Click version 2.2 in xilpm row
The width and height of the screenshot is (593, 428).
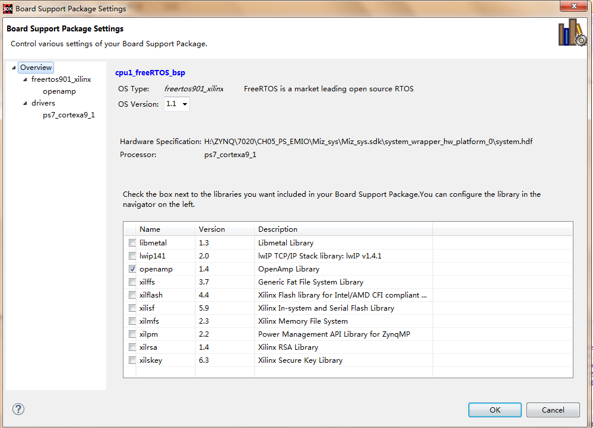[204, 334]
